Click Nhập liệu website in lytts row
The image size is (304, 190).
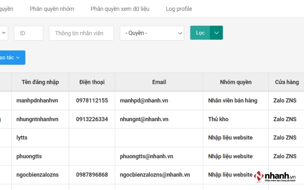coord(230,138)
